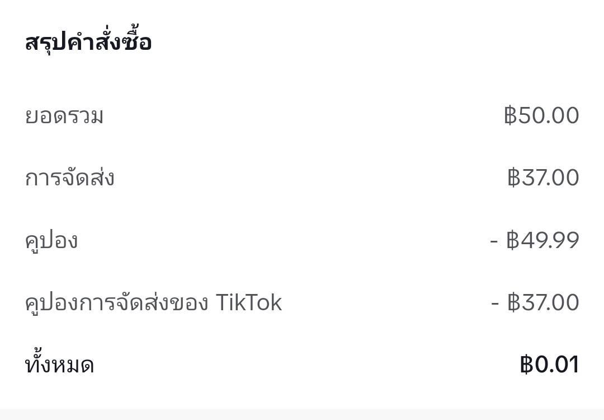
Task: Click the คูปอง coupon label
Action: (x=51, y=242)
